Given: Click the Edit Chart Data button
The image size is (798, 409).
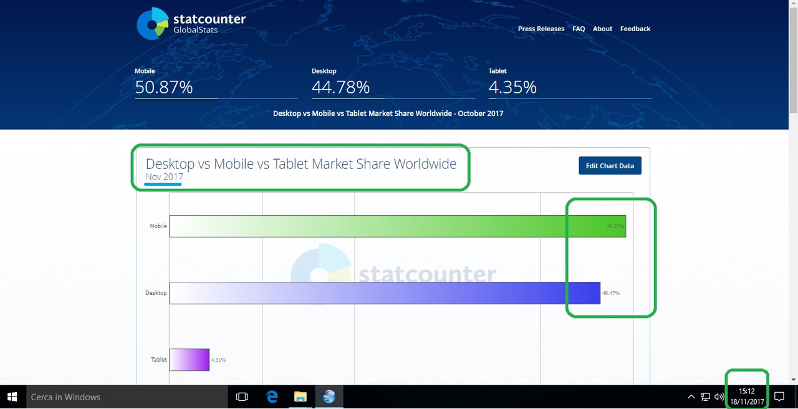Looking at the screenshot, I should click(x=610, y=166).
